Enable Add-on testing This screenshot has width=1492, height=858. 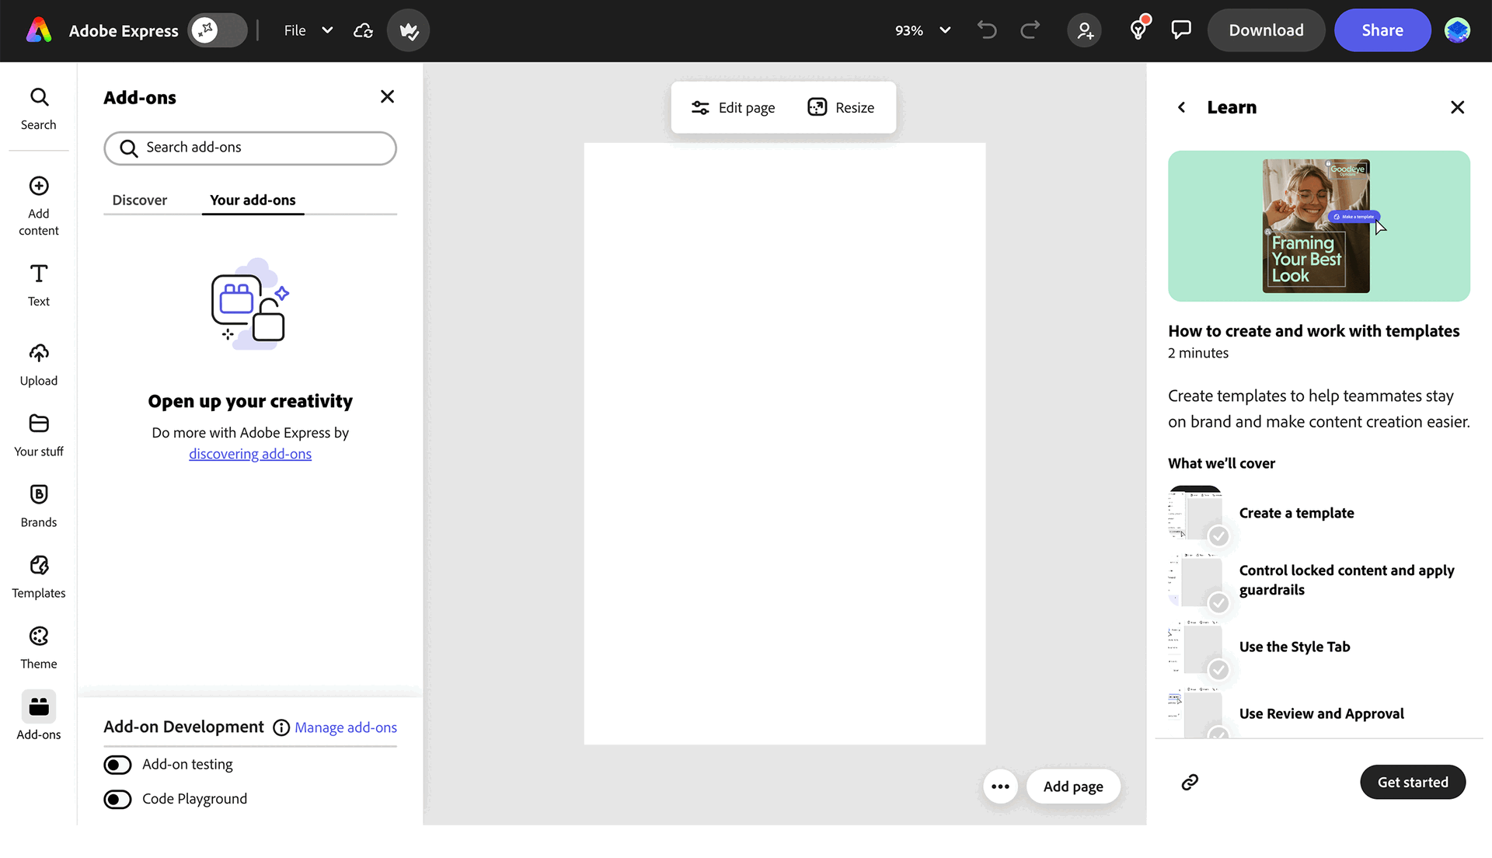(x=117, y=765)
